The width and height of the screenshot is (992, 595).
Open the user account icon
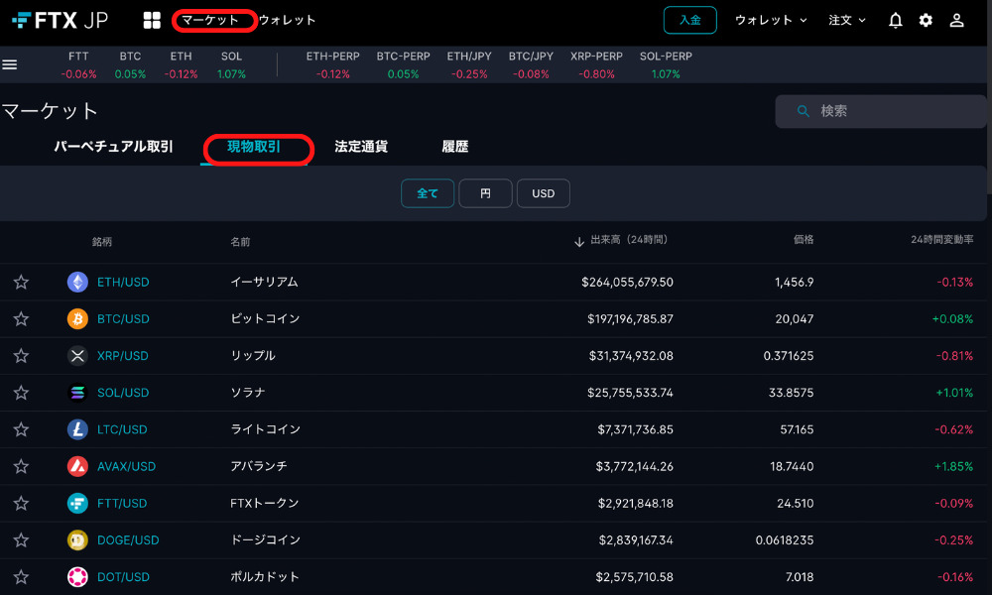click(x=956, y=20)
